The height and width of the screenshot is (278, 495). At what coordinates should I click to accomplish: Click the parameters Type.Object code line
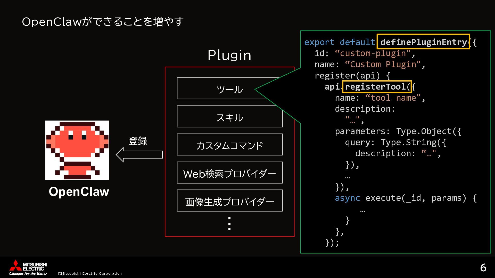click(398, 131)
